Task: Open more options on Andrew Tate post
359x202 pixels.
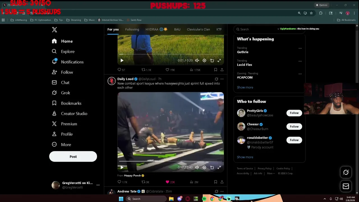Action: coord(222,191)
